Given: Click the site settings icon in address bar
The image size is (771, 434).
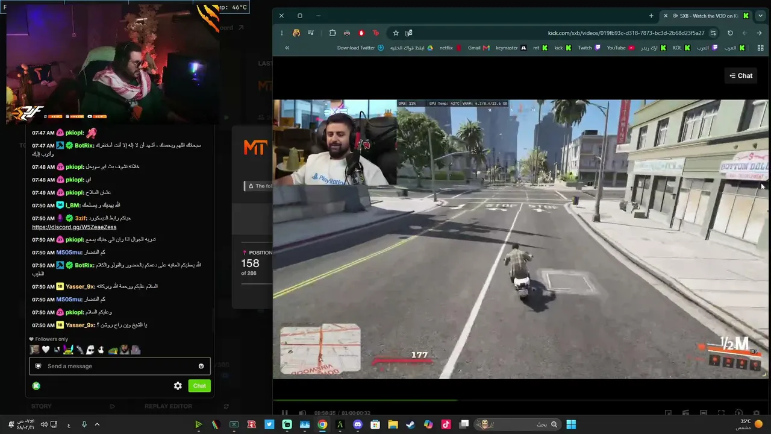Looking at the screenshot, I should coord(713,33).
